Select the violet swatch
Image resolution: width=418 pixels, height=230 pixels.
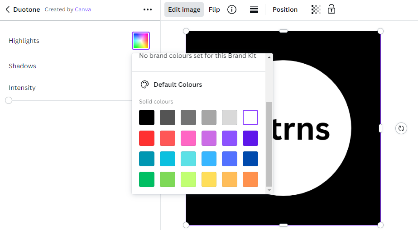[230, 138]
